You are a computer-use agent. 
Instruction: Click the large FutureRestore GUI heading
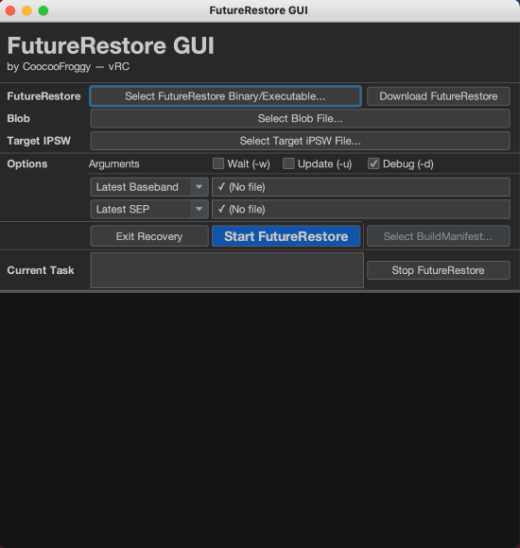click(x=111, y=45)
